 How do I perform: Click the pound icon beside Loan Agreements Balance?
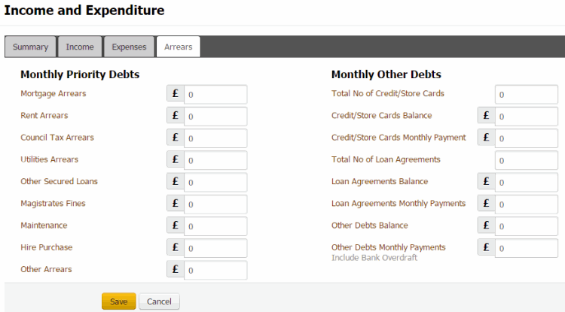click(x=486, y=182)
